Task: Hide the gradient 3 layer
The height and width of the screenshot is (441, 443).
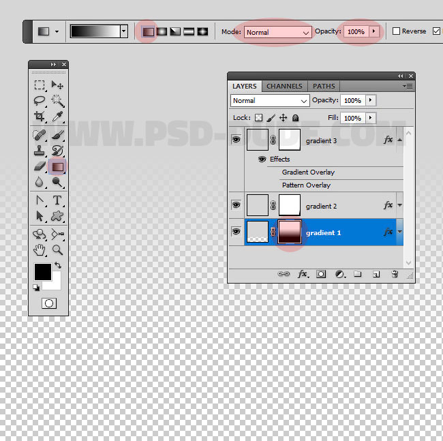Action: click(x=236, y=140)
